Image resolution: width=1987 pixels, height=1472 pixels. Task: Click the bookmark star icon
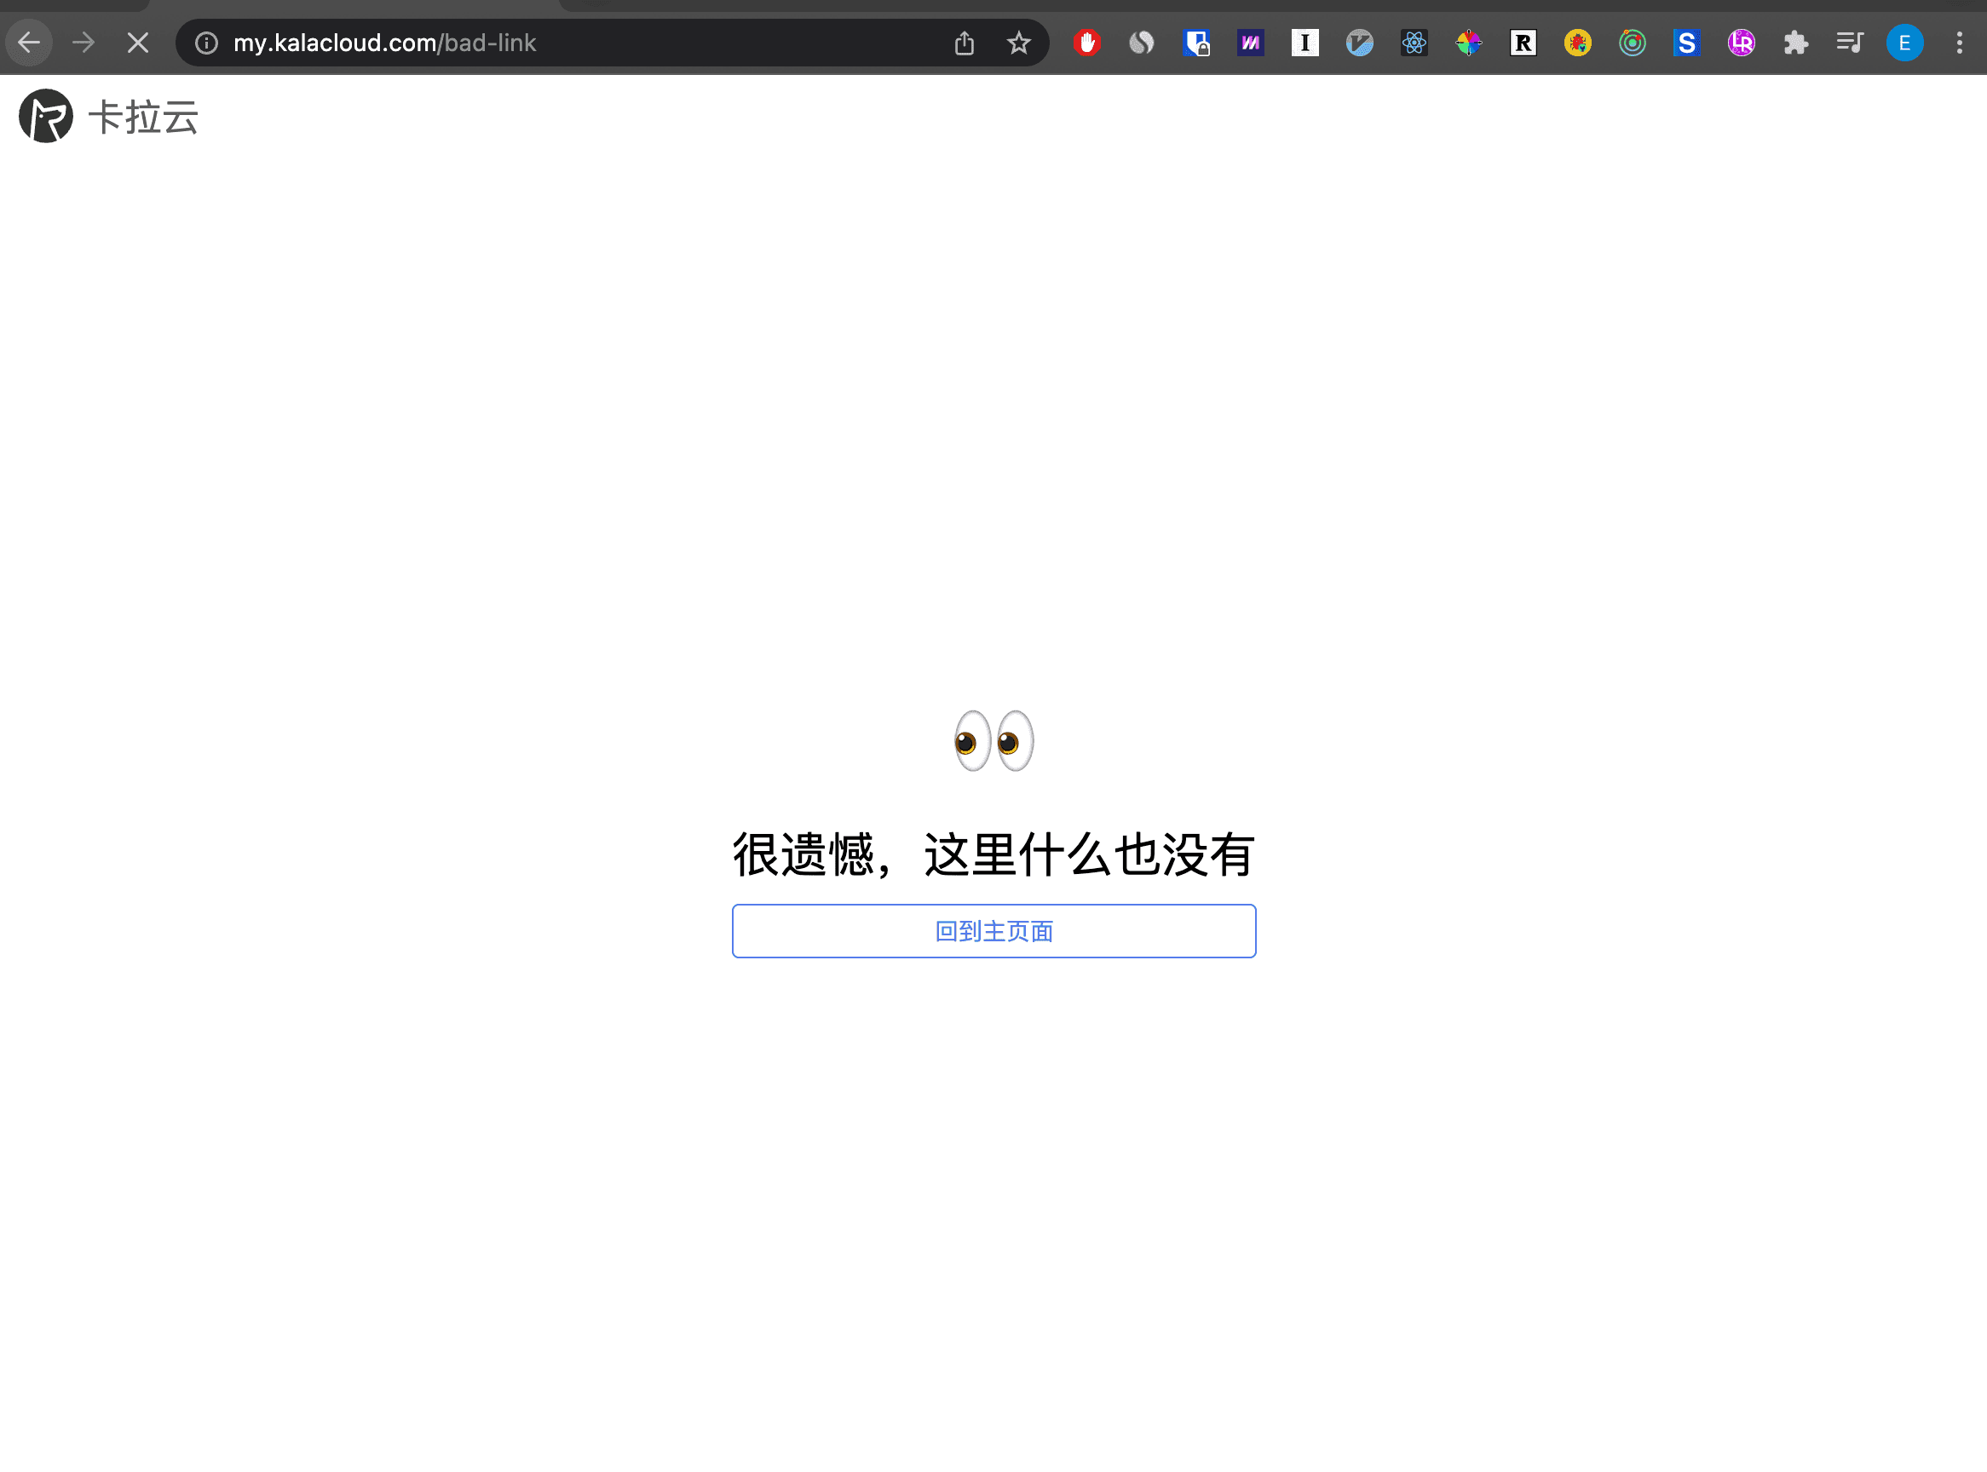[x=1019, y=42]
